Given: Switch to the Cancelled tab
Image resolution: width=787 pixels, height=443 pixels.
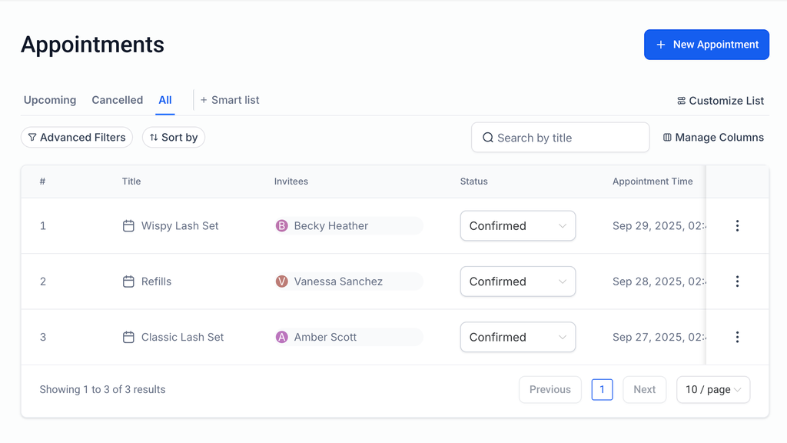Looking at the screenshot, I should tap(117, 100).
